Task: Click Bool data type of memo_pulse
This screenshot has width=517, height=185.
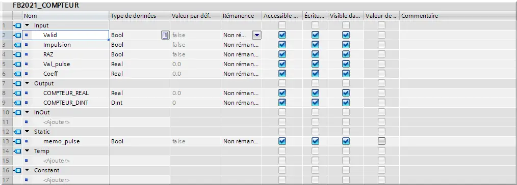Action: 117,141
